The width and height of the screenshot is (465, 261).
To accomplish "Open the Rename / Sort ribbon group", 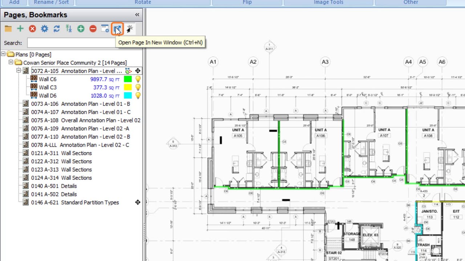I will pyautogui.click(x=51, y=2).
